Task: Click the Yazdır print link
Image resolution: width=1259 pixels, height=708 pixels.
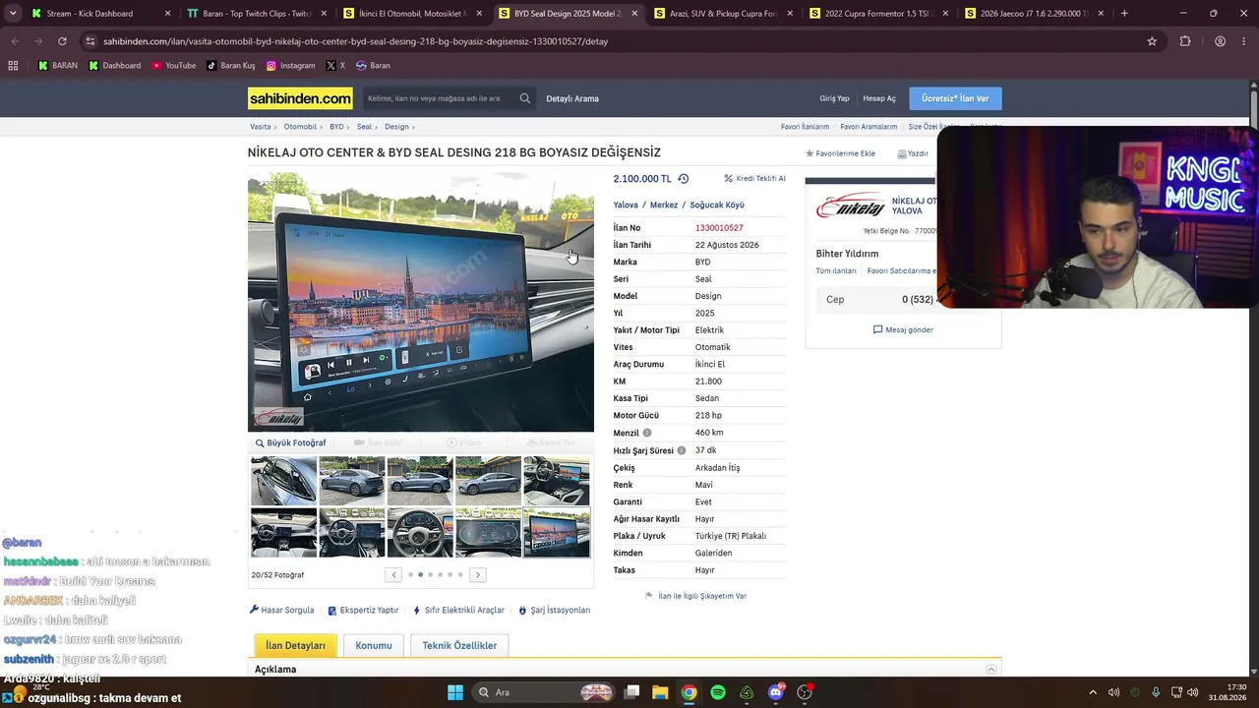Action: 913,153
